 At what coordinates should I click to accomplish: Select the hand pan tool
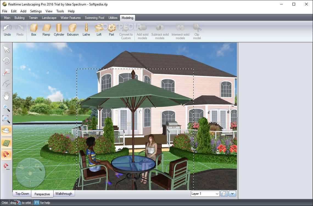6,96
